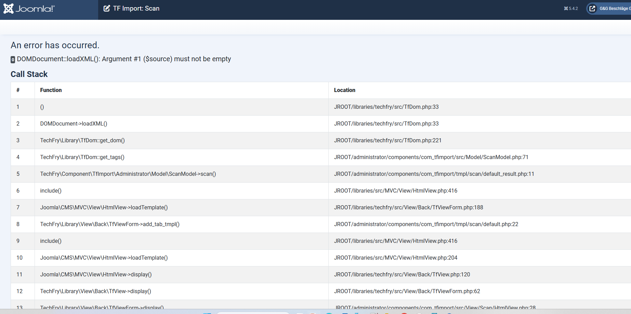This screenshot has width=631, height=314.
Task: Select the TfViewForm->add_tab_tmpl() function cell
Action: pyautogui.click(x=110, y=224)
